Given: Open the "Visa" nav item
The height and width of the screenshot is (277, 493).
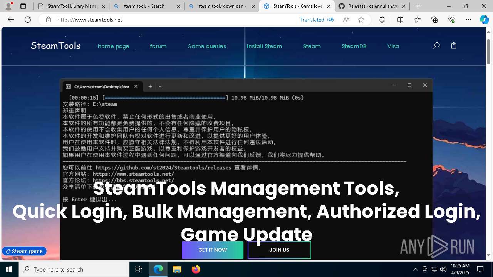Looking at the screenshot, I should (393, 46).
